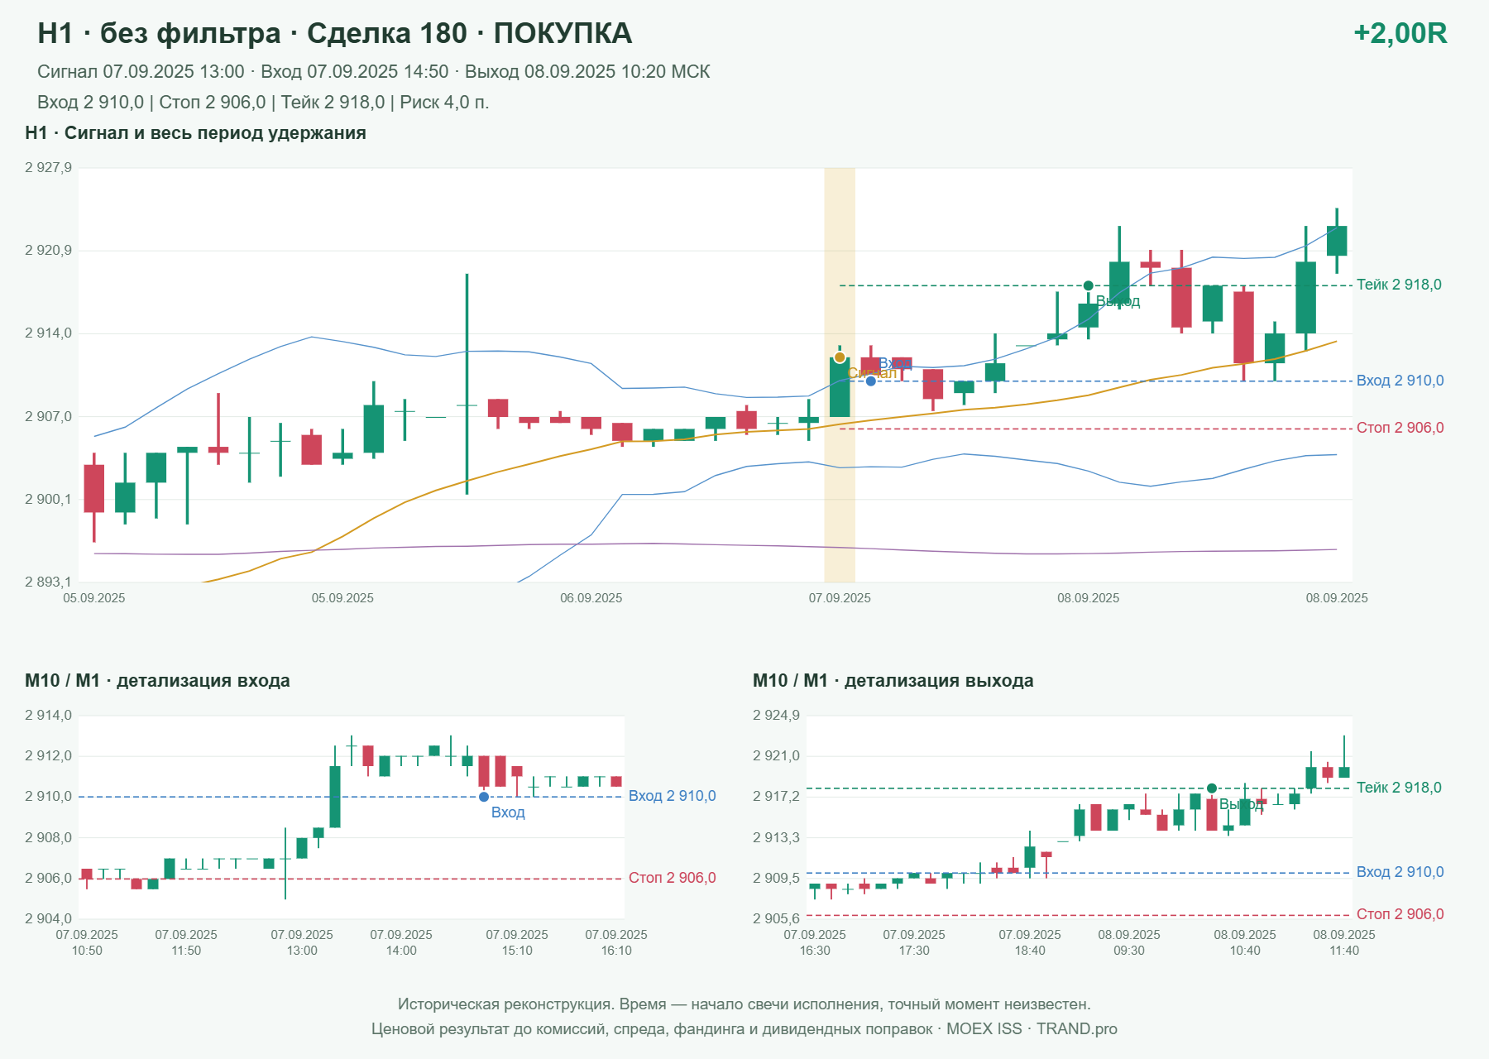This screenshot has width=1489, height=1059.
Task: Click the 2 893,1 y-axis label on H1 chart
Action: tap(48, 582)
